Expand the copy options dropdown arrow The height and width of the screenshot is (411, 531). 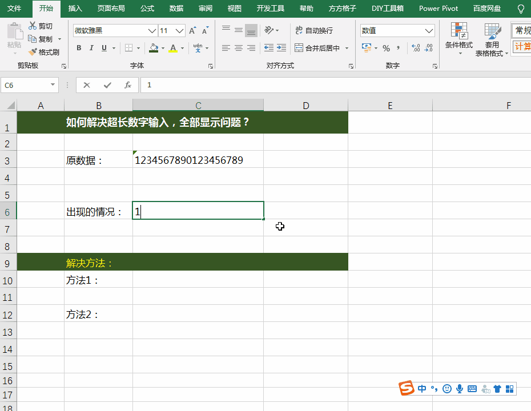[x=59, y=39]
